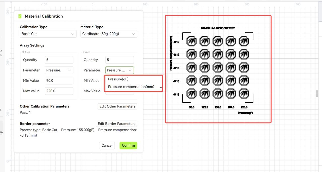Open the Calibration Type dropdown showing Basic Cut
Screen dimensions: 322x172
tap(48, 34)
